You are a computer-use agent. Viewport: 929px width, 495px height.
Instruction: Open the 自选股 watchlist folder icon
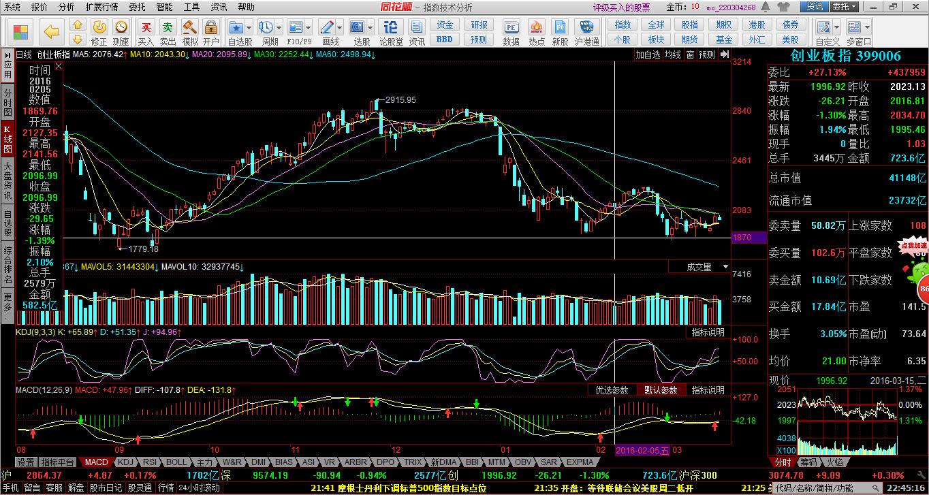pos(236,28)
